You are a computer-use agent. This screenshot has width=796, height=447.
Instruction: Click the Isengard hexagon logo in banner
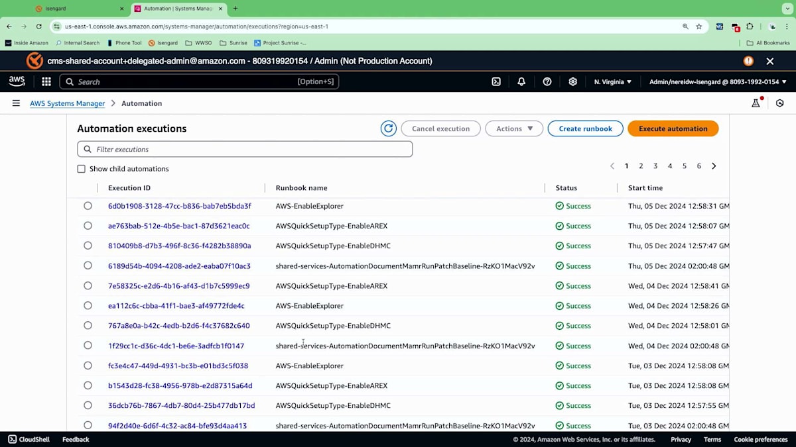pos(34,61)
